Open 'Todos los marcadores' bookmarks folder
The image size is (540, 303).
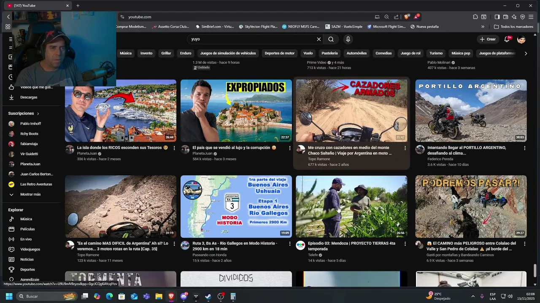(x=513, y=27)
